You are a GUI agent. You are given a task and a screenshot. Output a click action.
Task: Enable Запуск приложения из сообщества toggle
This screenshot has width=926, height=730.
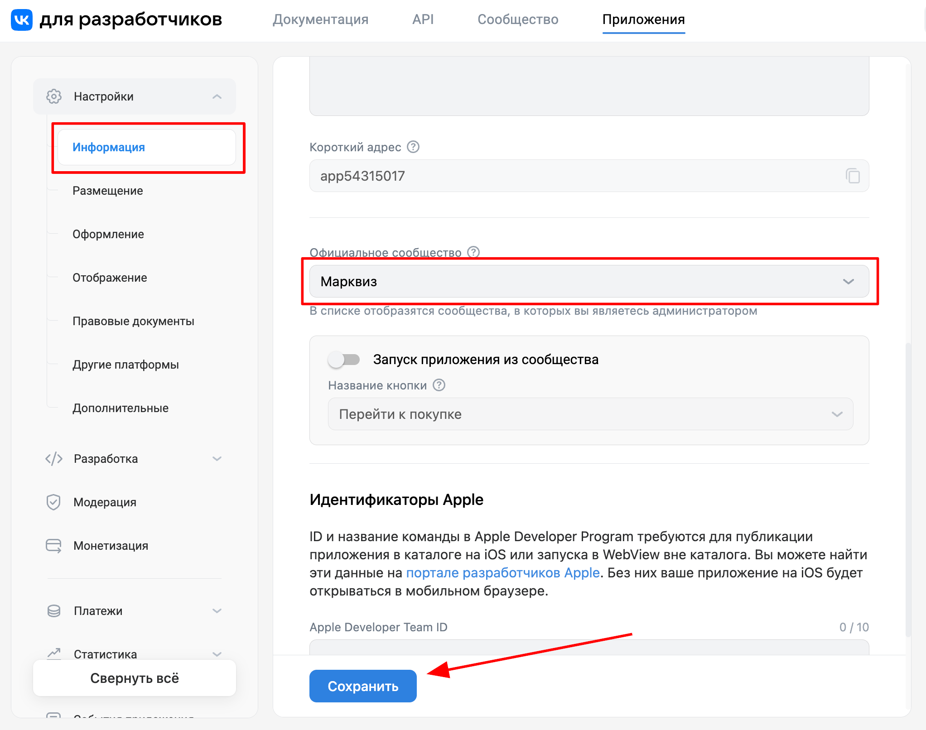(344, 360)
